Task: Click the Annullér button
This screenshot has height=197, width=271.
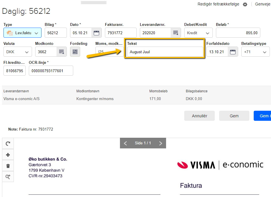Action: click(x=200, y=116)
